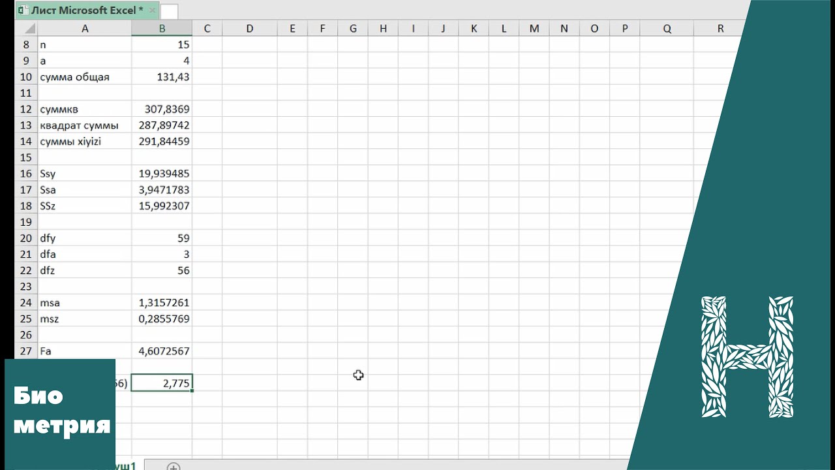Click the 'суммкв' label cell
The width and height of the screenshot is (835, 470).
pos(85,109)
